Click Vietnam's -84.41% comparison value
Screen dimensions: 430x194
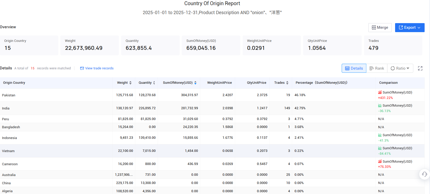click(x=384, y=154)
